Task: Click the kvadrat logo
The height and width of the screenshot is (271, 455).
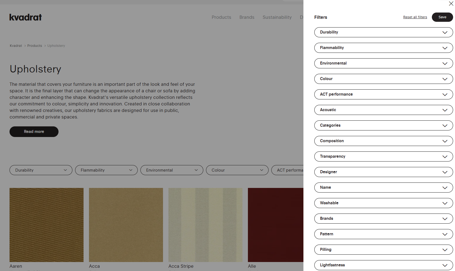Action: point(26,17)
